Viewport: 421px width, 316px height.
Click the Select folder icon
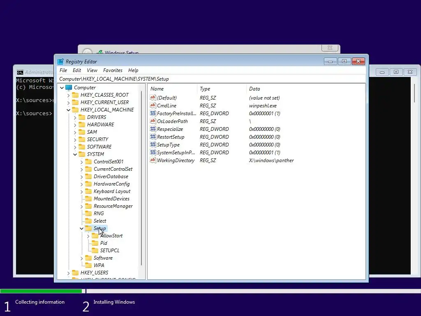coord(88,221)
